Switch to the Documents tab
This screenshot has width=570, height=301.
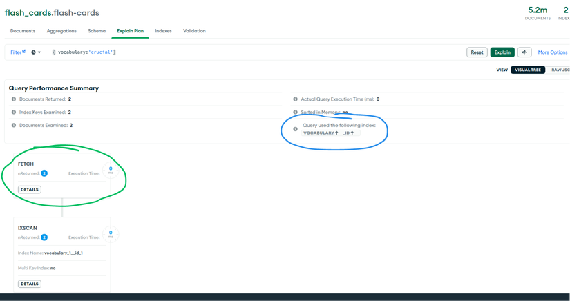[23, 31]
